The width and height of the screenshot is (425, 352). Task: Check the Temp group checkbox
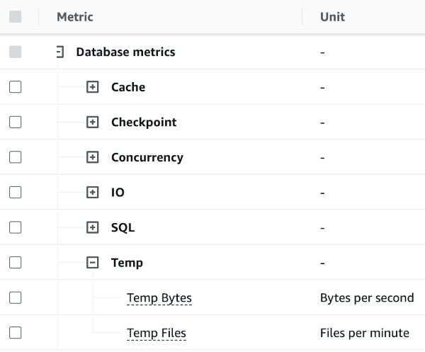tap(15, 262)
